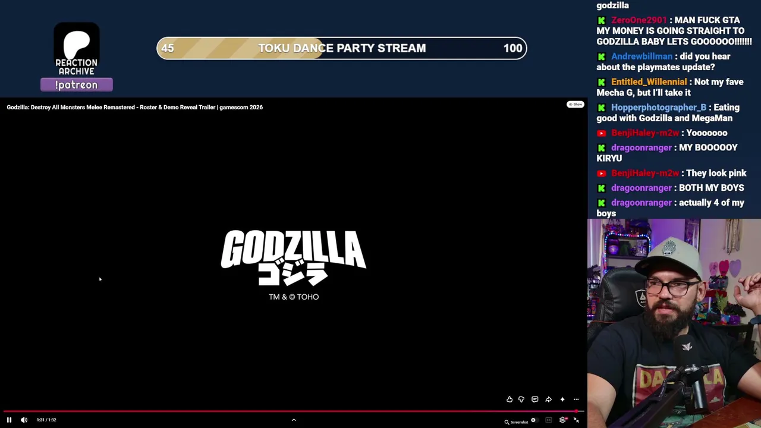This screenshot has width=761, height=428.
Task: Click the streamer webcam feed
Action: tap(674, 323)
